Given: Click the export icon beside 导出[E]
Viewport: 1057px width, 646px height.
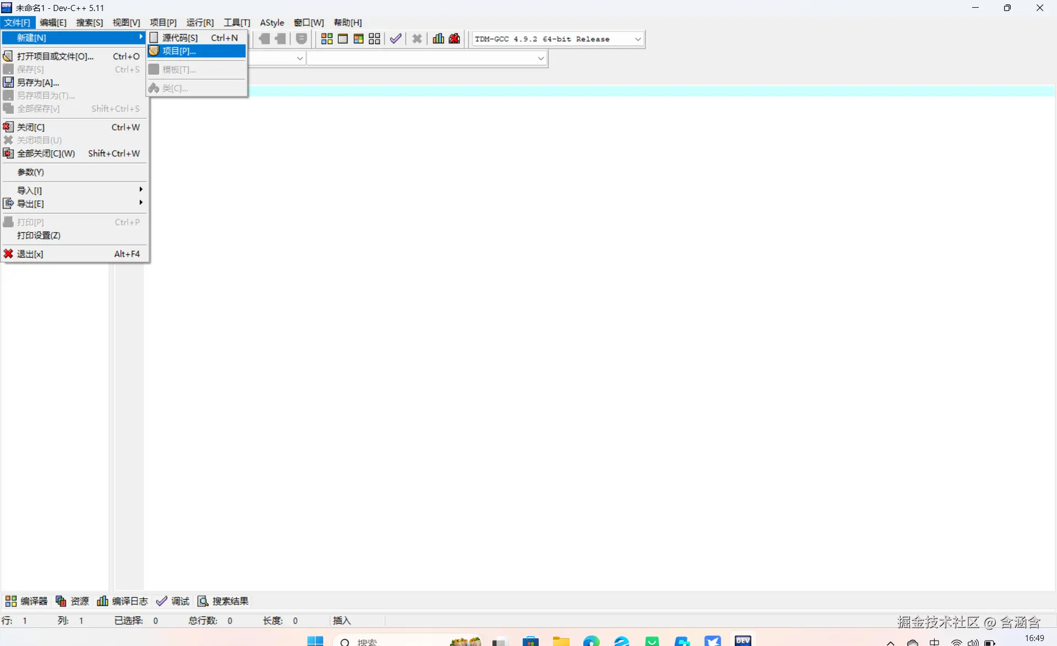Looking at the screenshot, I should tap(8, 204).
